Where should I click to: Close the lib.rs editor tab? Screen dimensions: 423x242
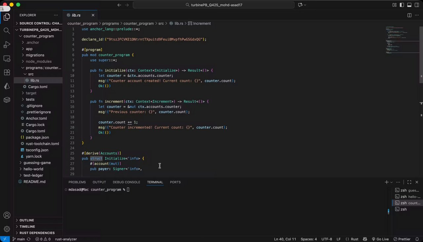(93, 15)
